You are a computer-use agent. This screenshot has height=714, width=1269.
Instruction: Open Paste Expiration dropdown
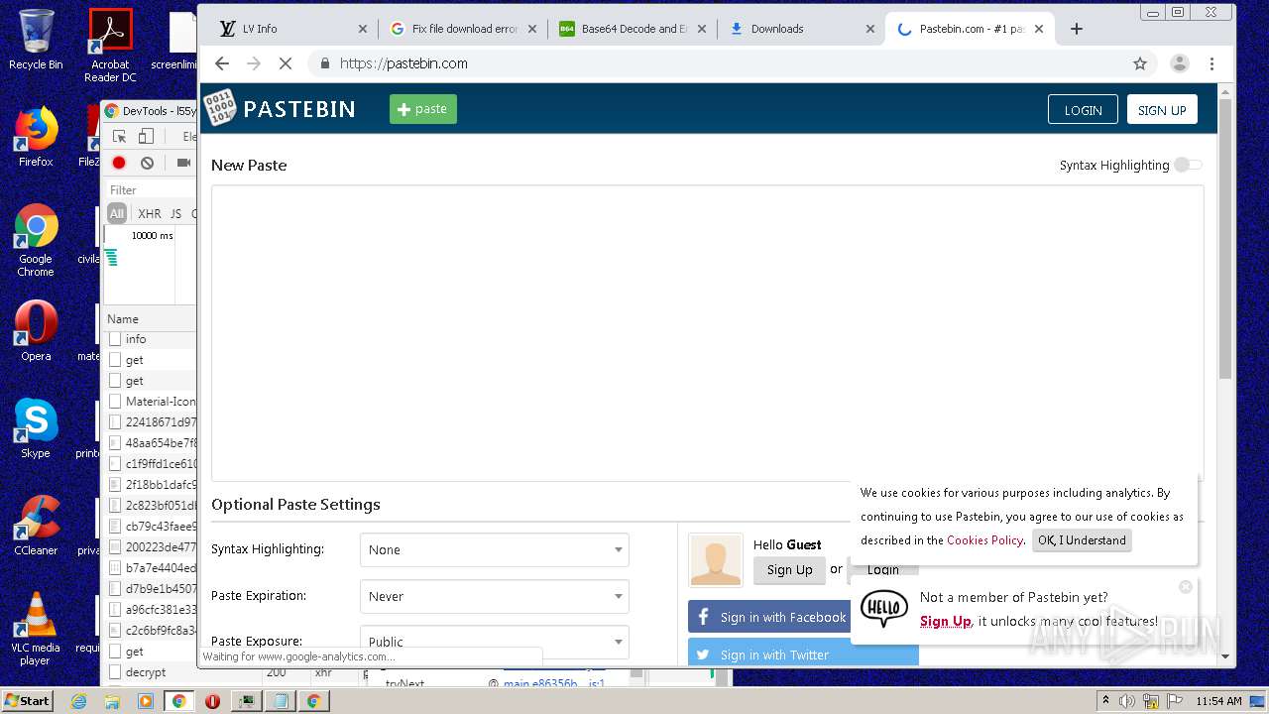pos(494,596)
